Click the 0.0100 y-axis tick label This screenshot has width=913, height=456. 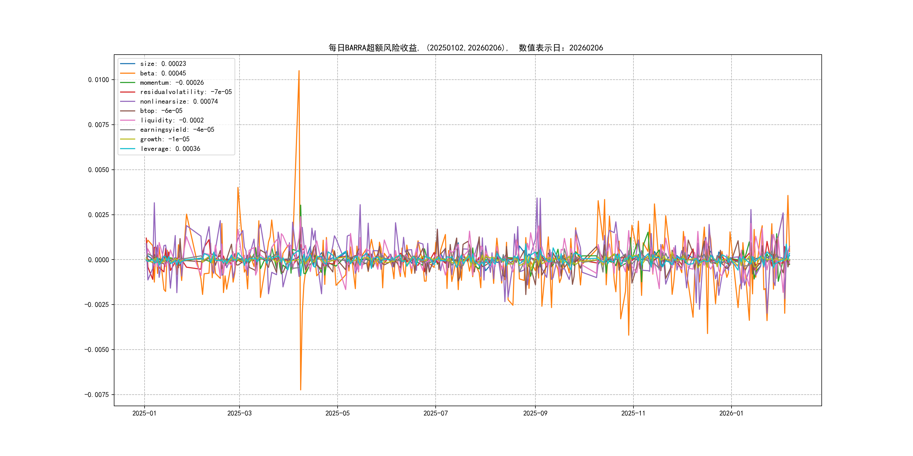tap(98, 80)
